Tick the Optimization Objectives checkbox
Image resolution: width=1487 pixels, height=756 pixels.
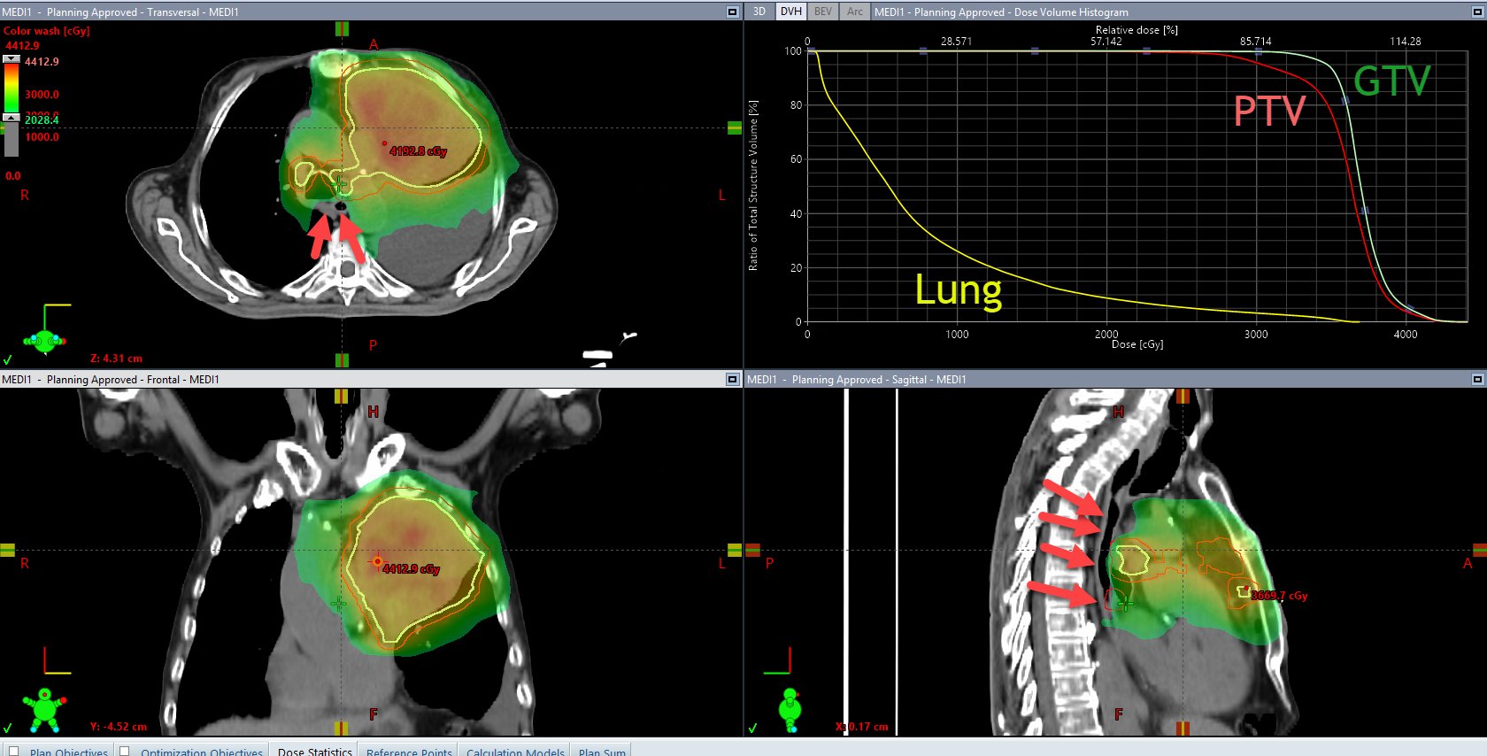pos(125,751)
